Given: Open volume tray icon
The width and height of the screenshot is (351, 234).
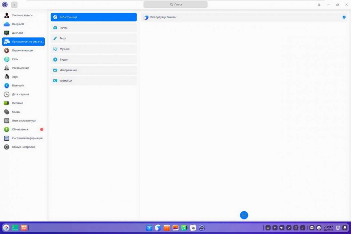Looking at the screenshot, I should coord(282,228).
